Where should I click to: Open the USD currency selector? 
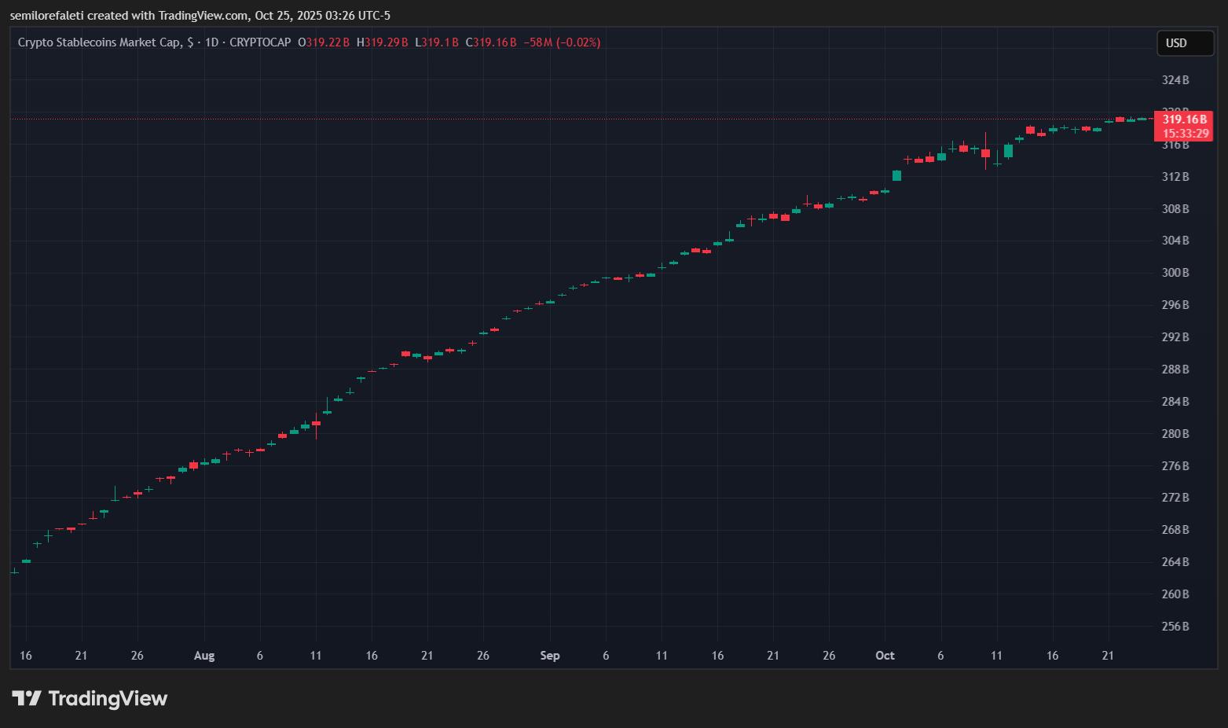(1185, 43)
